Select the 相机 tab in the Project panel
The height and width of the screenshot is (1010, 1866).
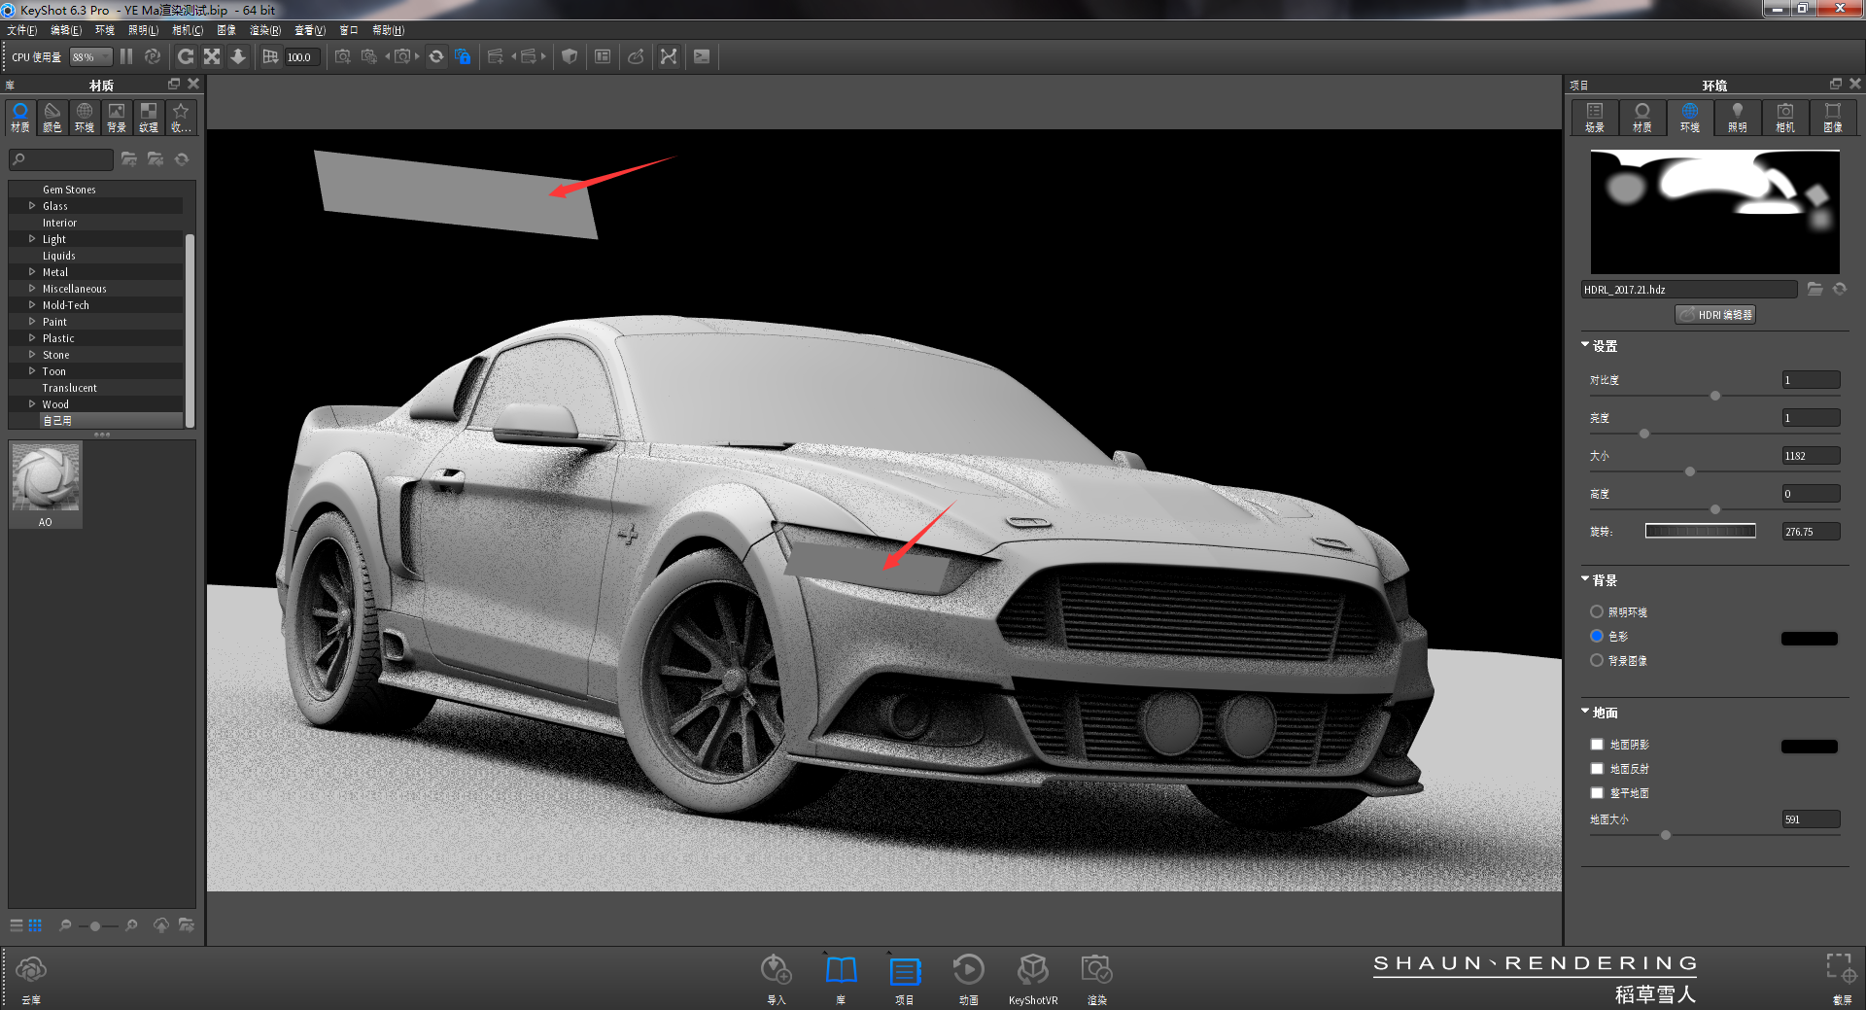tap(1785, 117)
